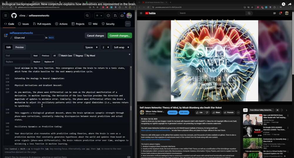Open the indent size 2 dropdown
294x158 pixels.
(105, 47)
